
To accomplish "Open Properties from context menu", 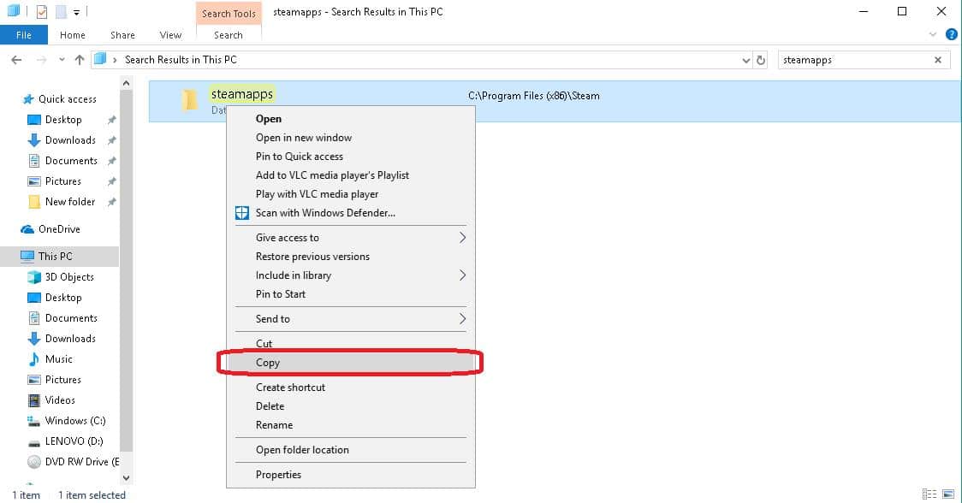I will (351, 475).
